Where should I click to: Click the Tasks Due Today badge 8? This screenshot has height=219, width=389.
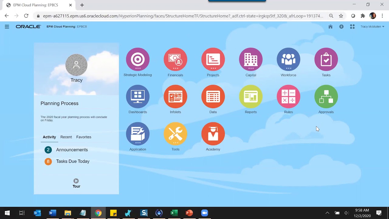[x=48, y=162]
